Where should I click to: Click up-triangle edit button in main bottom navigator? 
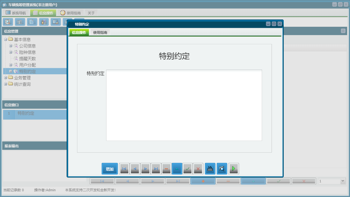tap(253, 181)
